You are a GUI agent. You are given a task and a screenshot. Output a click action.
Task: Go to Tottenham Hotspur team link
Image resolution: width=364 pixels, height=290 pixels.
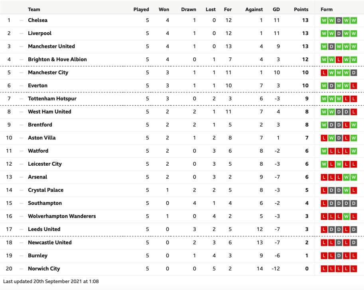(52, 99)
